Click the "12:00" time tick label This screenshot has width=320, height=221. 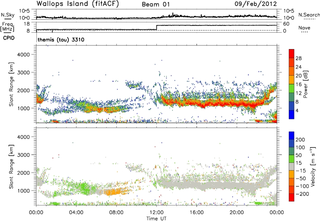(x=156, y=213)
